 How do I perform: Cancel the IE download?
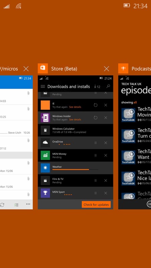point(106,105)
